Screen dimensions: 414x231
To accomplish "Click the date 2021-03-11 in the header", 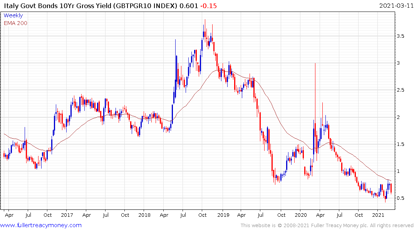I will point(396,5).
